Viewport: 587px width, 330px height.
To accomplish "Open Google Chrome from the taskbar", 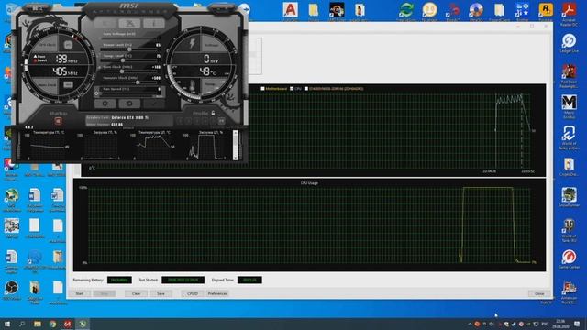I will tap(52, 324).
